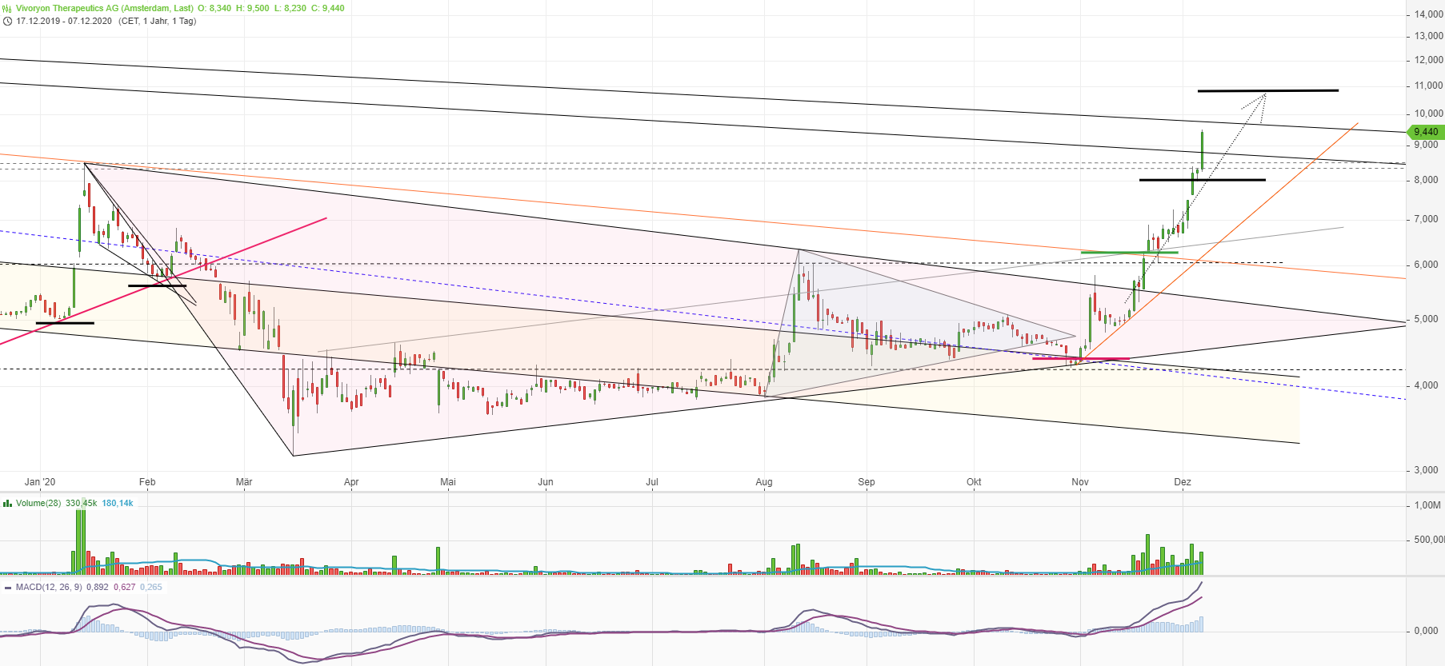This screenshot has height=666, width=1445.
Task: Click the candlestick chart-type icon beside Vivoryon title
Action: coord(7,8)
